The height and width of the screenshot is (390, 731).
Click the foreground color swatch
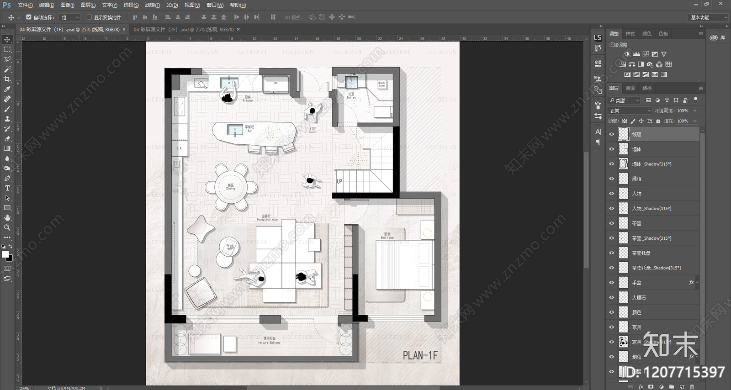click(5, 254)
